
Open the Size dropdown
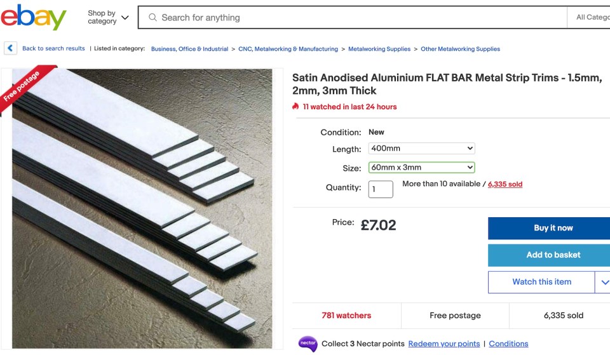pyautogui.click(x=421, y=168)
